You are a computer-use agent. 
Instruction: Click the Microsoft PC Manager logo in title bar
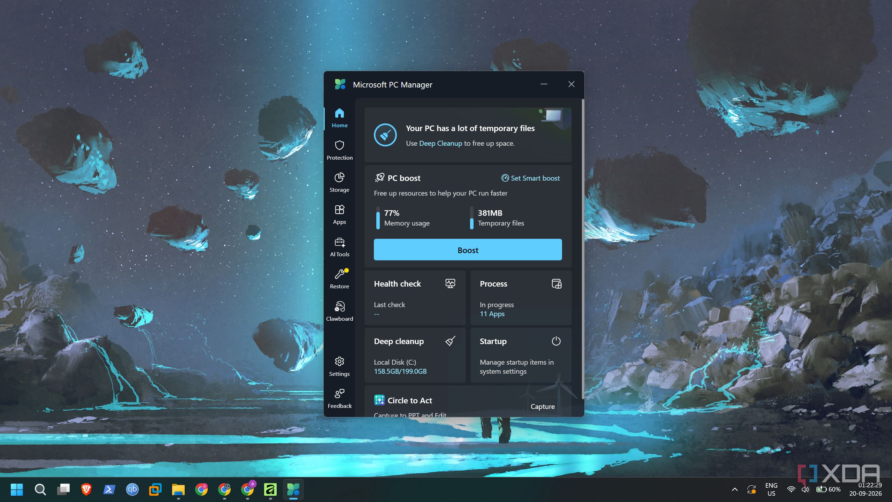340,84
